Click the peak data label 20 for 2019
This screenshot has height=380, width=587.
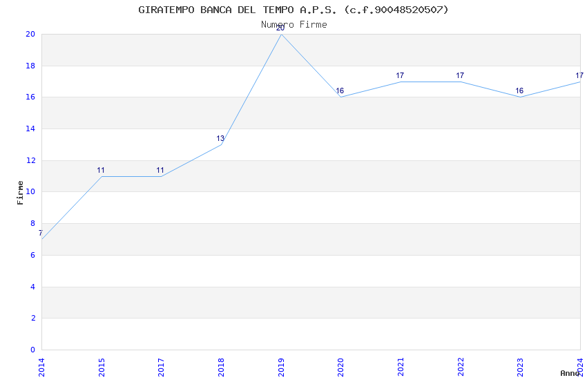(x=280, y=28)
